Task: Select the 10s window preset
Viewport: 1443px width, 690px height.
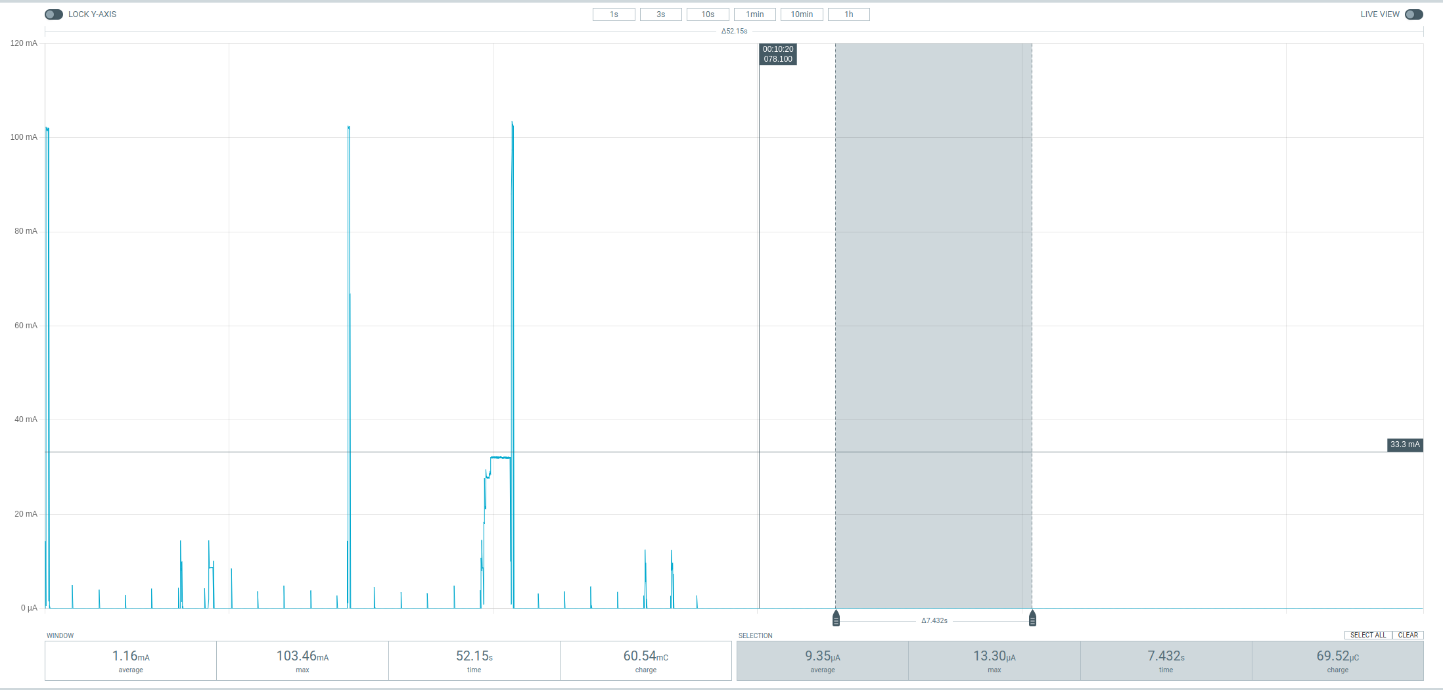Action: [707, 14]
